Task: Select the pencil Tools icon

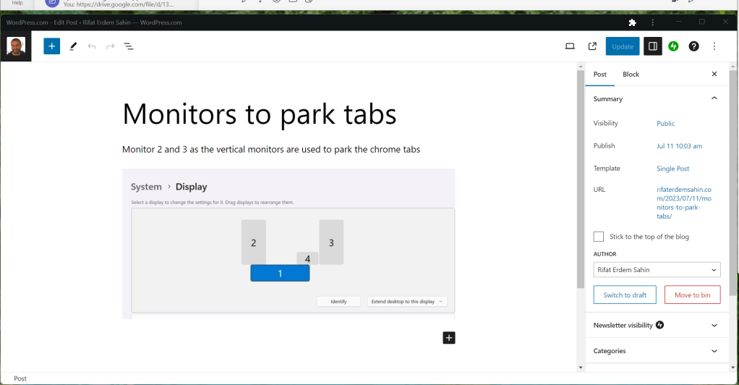Action: point(73,46)
